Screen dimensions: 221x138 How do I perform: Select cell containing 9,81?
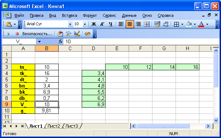47,111
